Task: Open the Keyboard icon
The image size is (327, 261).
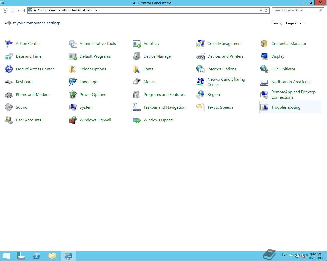Action: click(9, 82)
